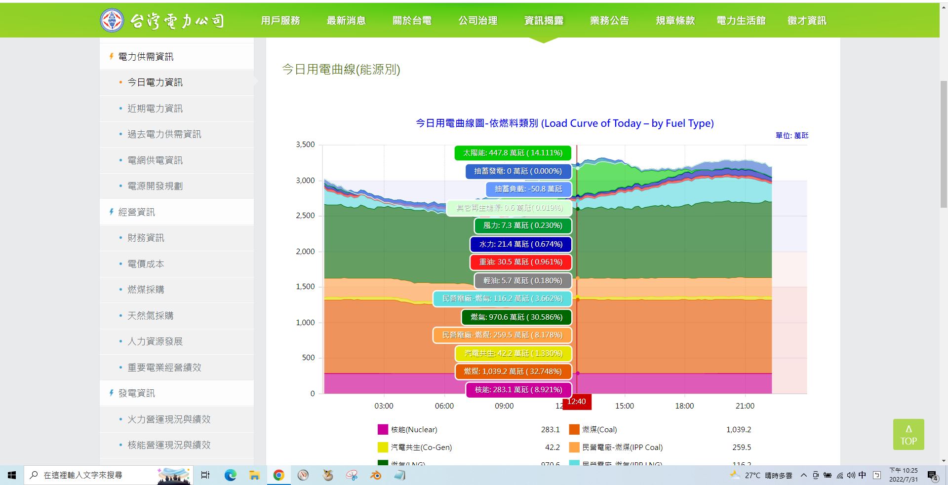Open the 業務公告 menu

609,20
